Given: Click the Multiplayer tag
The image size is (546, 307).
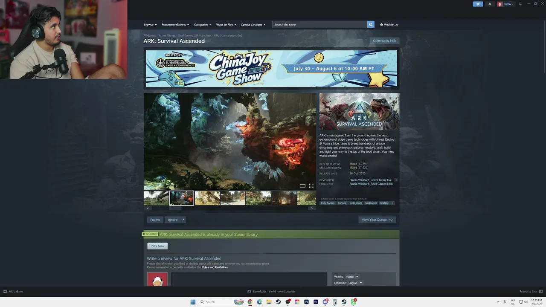Looking at the screenshot, I should tap(371, 203).
